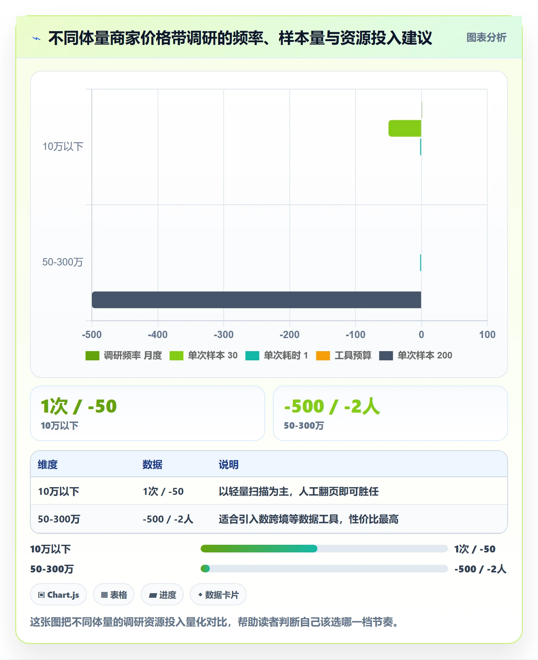Image resolution: width=538 pixels, height=660 pixels.
Task: Select the 表格 chip
Action: 114,595
